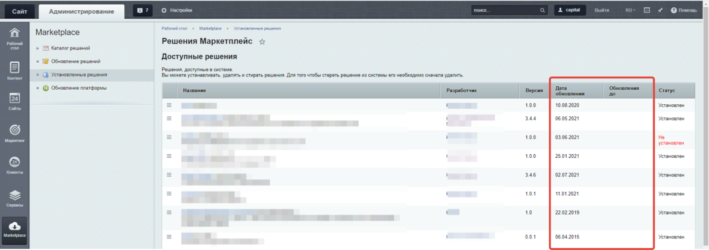This screenshot has width=709, height=250.
Task: Open row menu for solution dated 11.01.2021
Action: [169, 193]
